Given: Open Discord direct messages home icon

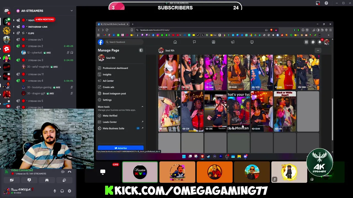Looking at the screenshot, I should coord(7,11).
